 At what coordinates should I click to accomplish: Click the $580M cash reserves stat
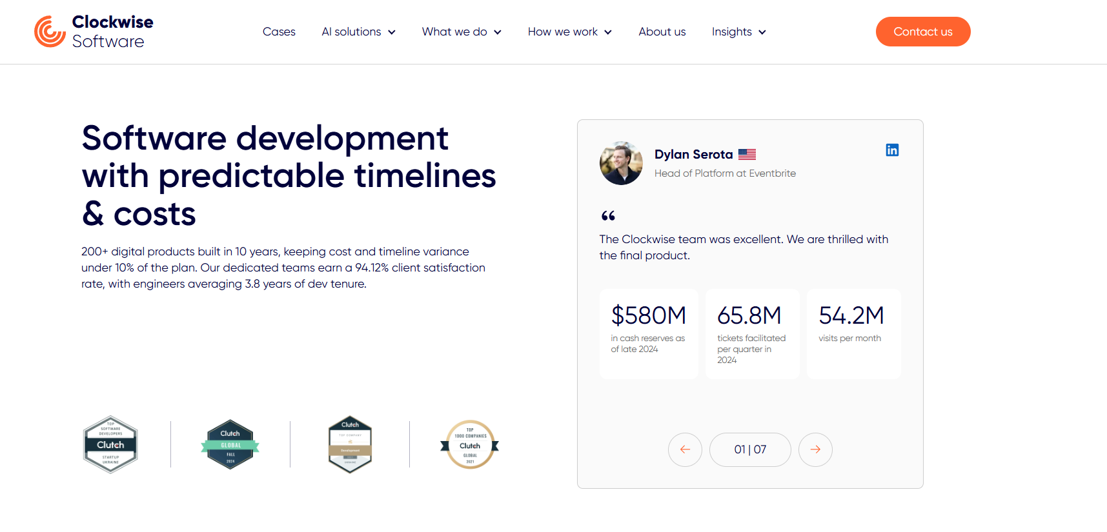coord(649,334)
